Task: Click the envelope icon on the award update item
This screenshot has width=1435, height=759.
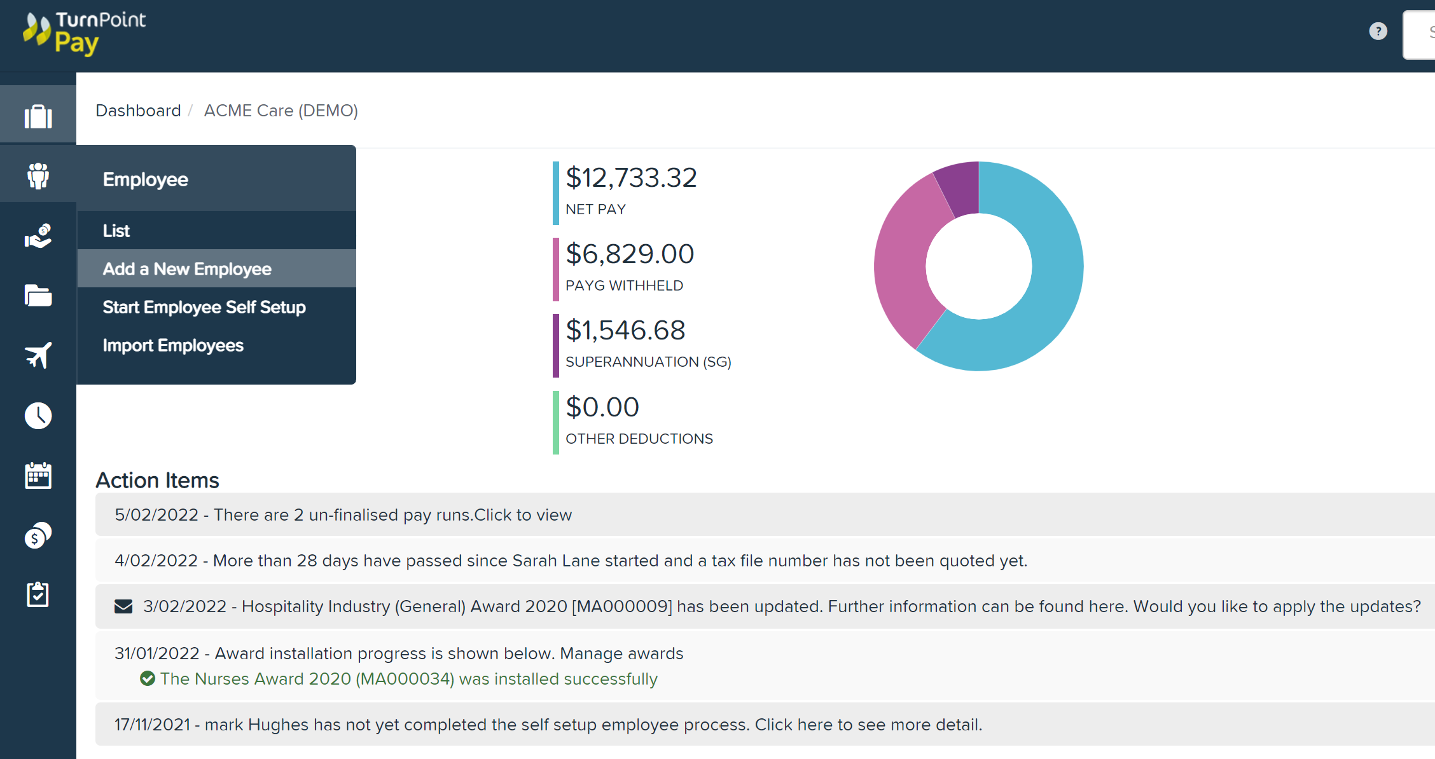Action: 123,606
